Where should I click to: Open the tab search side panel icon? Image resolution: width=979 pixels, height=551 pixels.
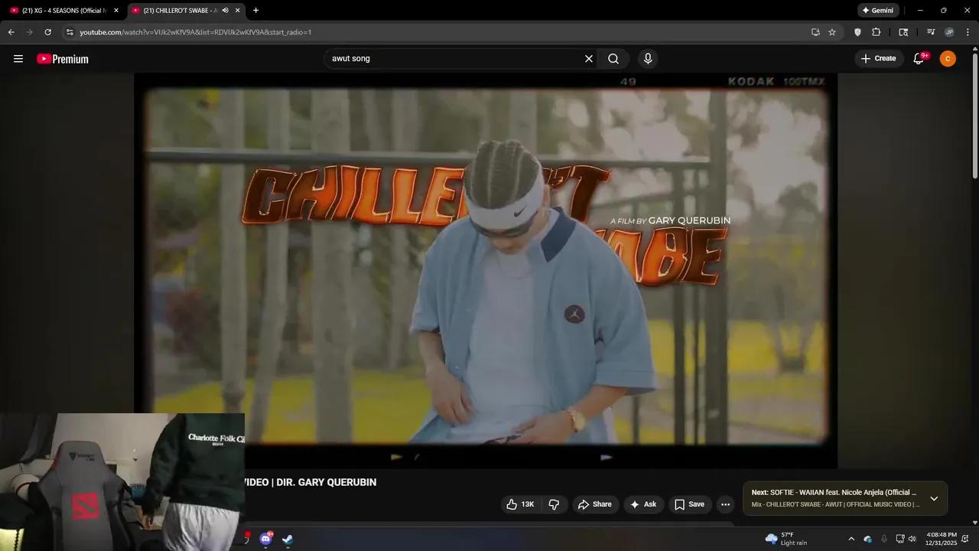(x=903, y=32)
